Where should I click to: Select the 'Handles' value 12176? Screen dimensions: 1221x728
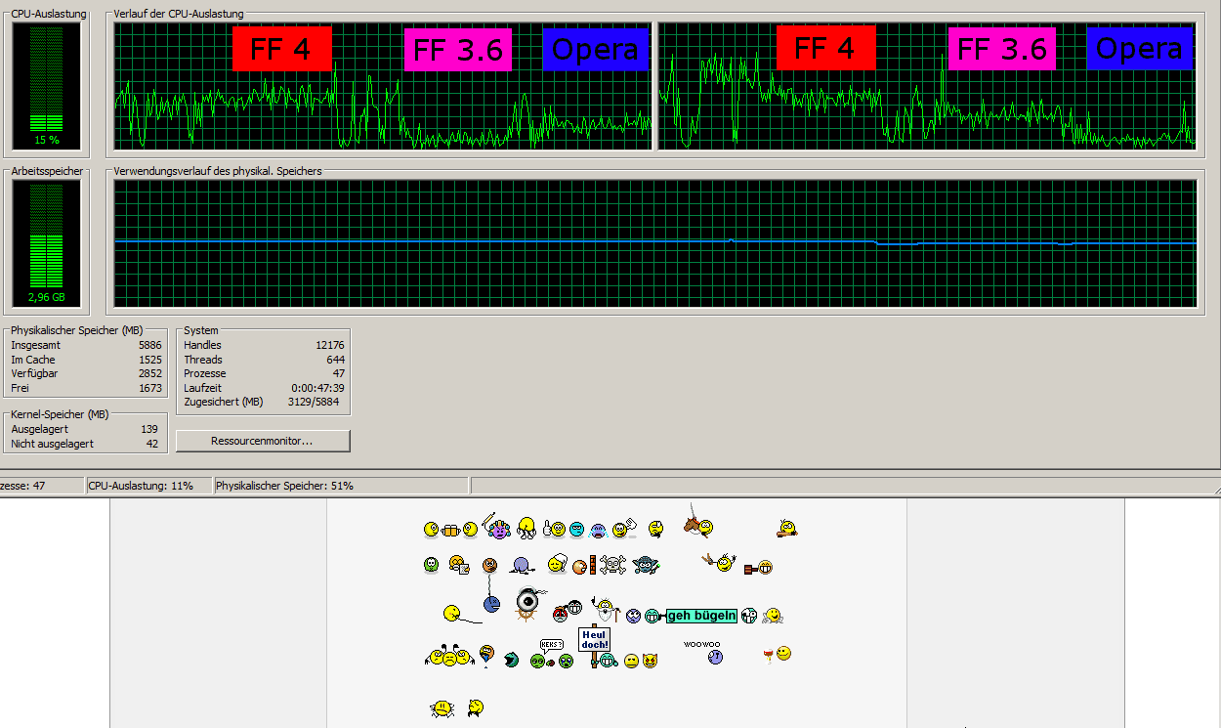point(330,345)
